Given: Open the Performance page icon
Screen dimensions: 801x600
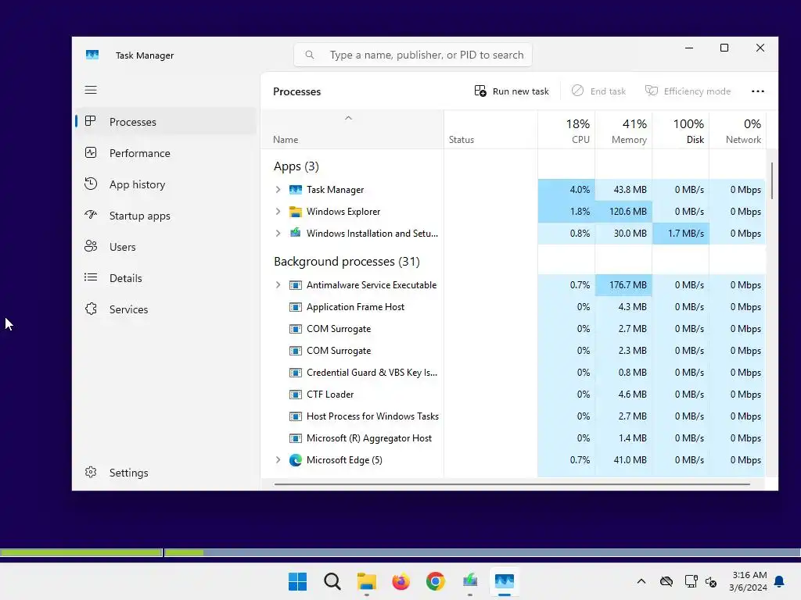Looking at the screenshot, I should (x=91, y=152).
